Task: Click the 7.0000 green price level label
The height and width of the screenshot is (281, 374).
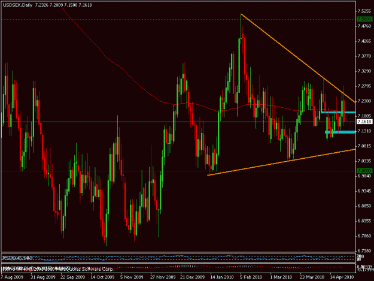Action: [x=364, y=171]
